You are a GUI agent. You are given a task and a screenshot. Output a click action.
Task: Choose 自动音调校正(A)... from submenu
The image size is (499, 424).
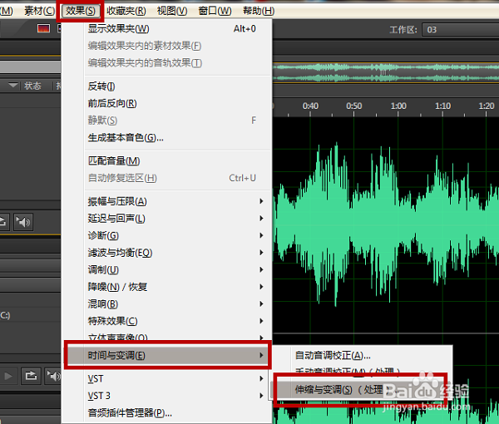pyautogui.click(x=333, y=355)
